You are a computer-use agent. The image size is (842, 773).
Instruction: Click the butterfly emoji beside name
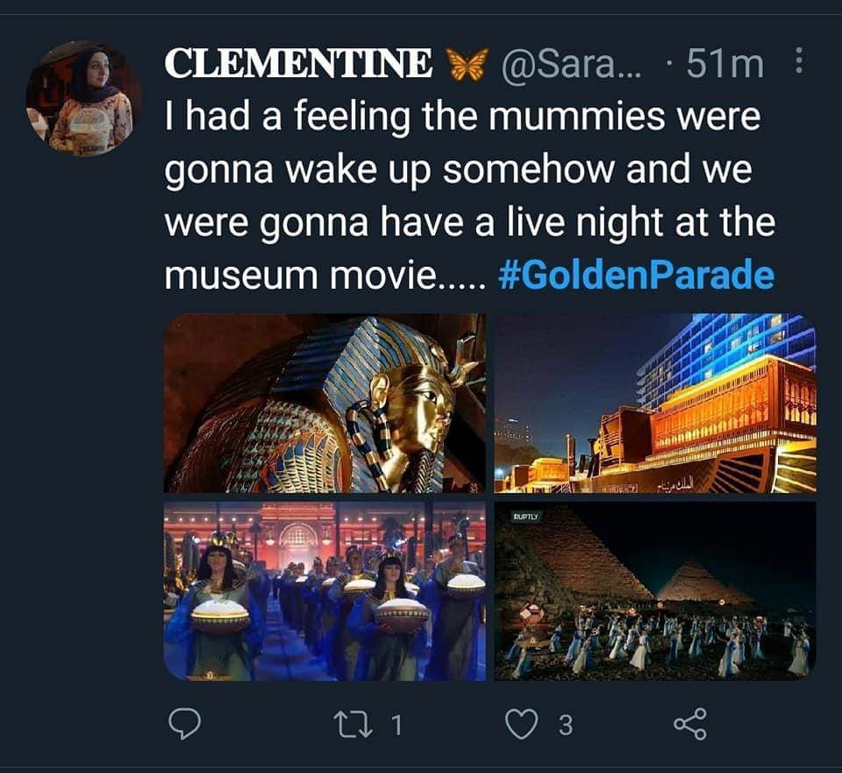point(468,63)
